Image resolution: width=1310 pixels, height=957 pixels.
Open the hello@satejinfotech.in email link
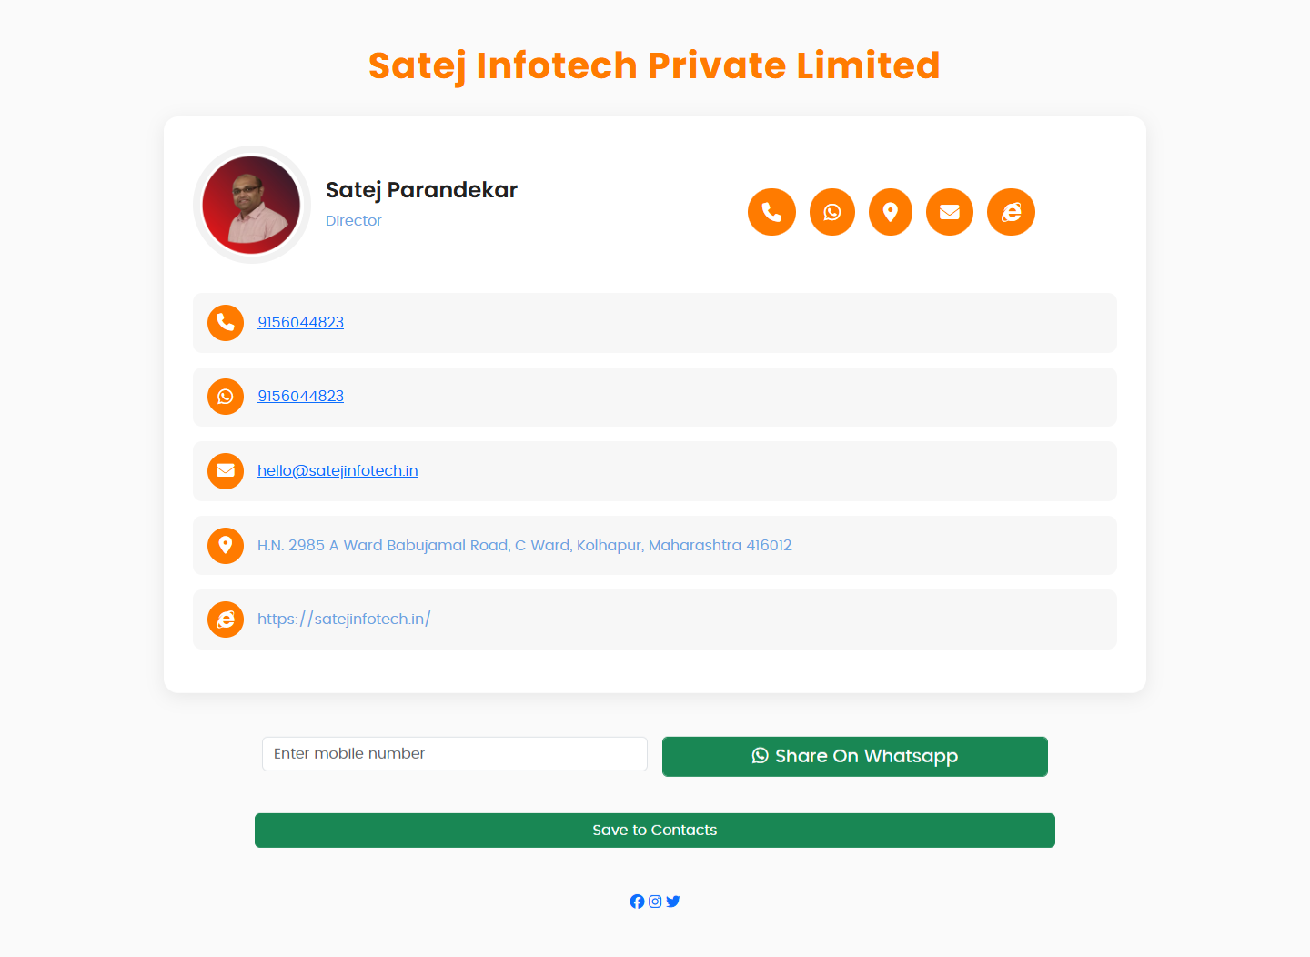coord(338,470)
